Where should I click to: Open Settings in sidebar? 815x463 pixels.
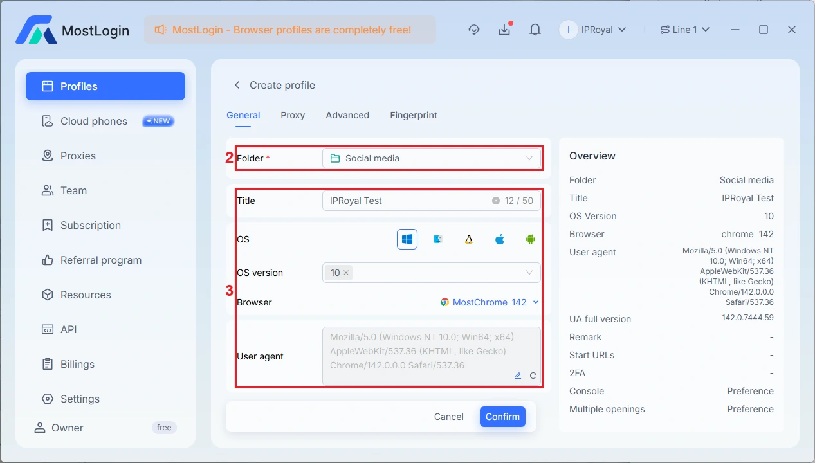point(105,399)
